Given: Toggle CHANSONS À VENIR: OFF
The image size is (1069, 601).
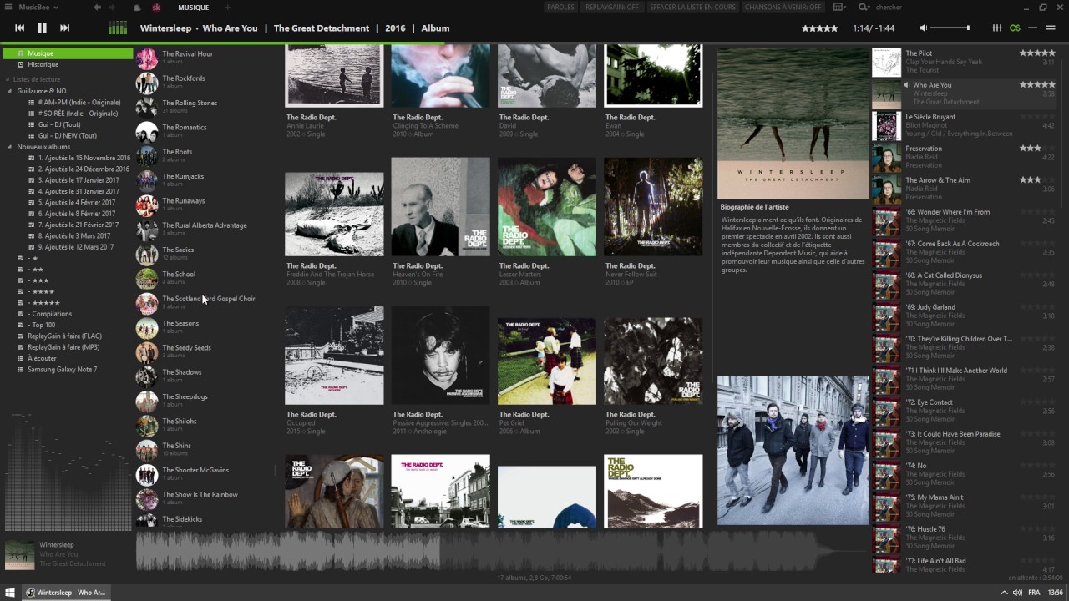Looking at the screenshot, I should [783, 8].
